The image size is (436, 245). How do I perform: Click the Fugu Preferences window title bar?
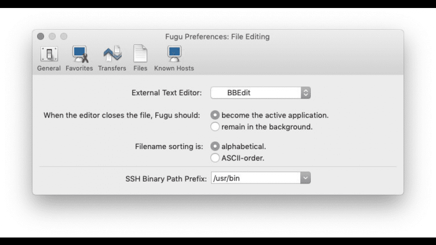(x=217, y=36)
